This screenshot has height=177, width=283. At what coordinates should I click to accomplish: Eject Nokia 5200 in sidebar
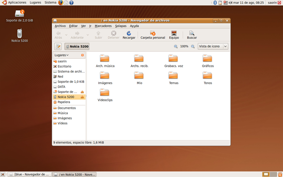(82, 97)
